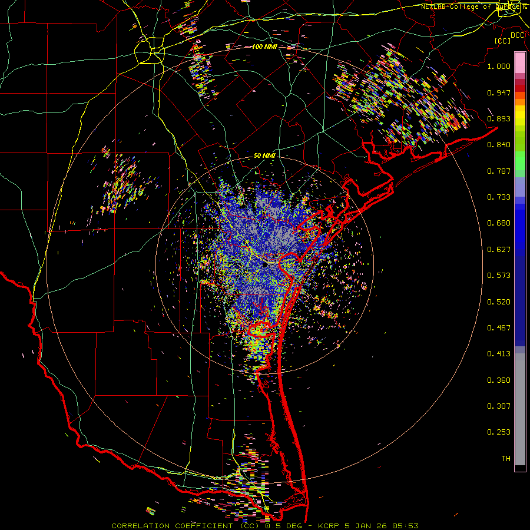This screenshot has height=530, width=530.
Task: Select the 0.307 scale value
Action: pyautogui.click(x=499, y=406)
